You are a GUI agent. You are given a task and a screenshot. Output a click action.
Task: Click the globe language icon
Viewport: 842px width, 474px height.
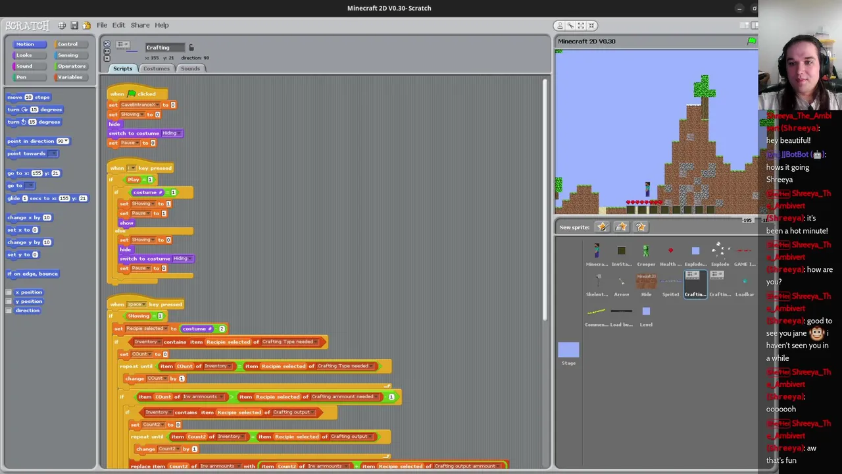click(62, 25)
